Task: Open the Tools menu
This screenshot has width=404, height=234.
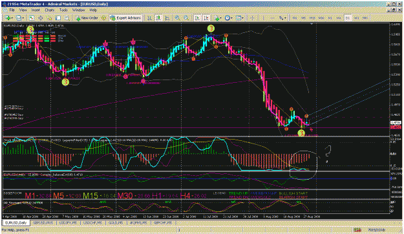Action: (63, 10)
